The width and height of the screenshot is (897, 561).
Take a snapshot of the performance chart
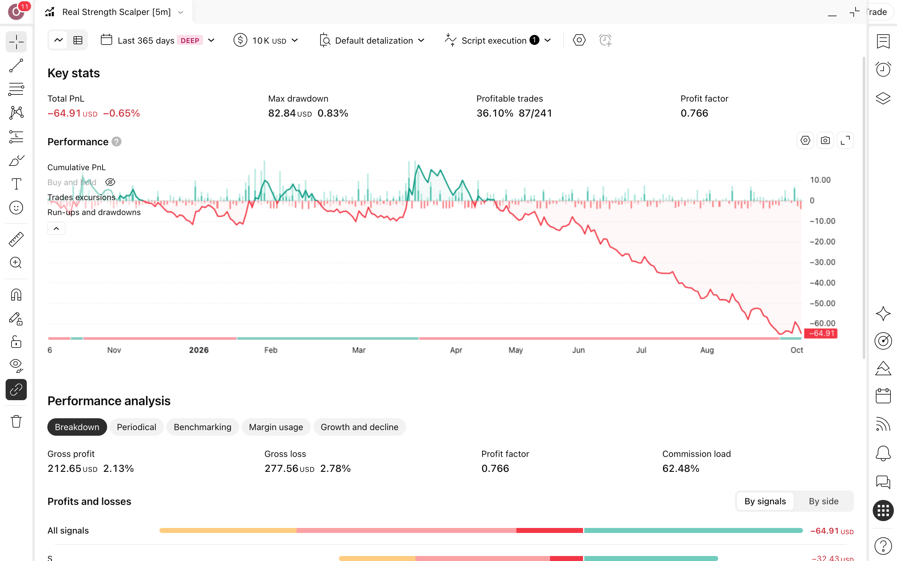coord(825,141)
